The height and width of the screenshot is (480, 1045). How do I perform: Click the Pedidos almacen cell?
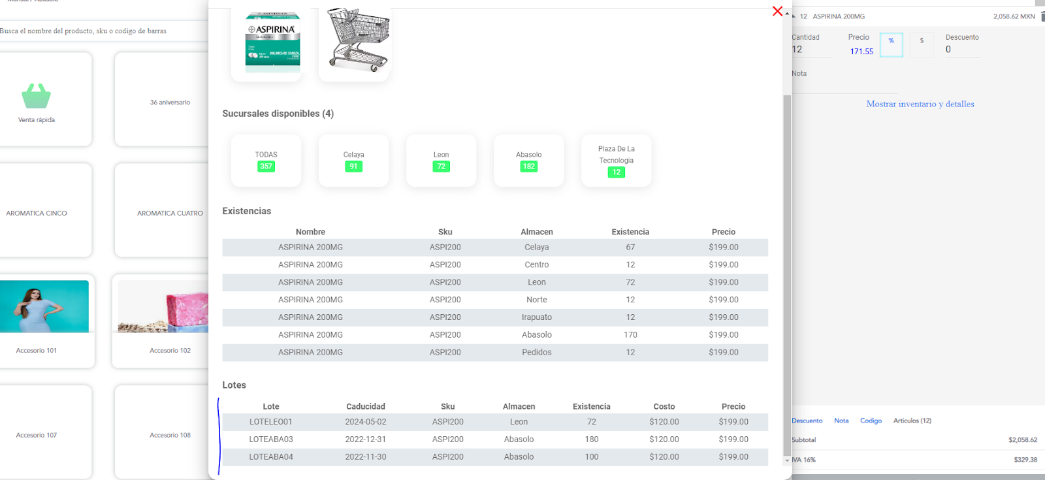536,353
